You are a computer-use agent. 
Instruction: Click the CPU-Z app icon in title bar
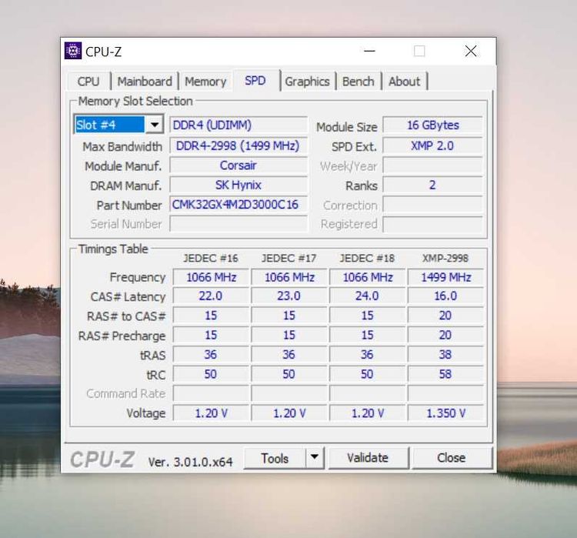(x=73, y=51)
